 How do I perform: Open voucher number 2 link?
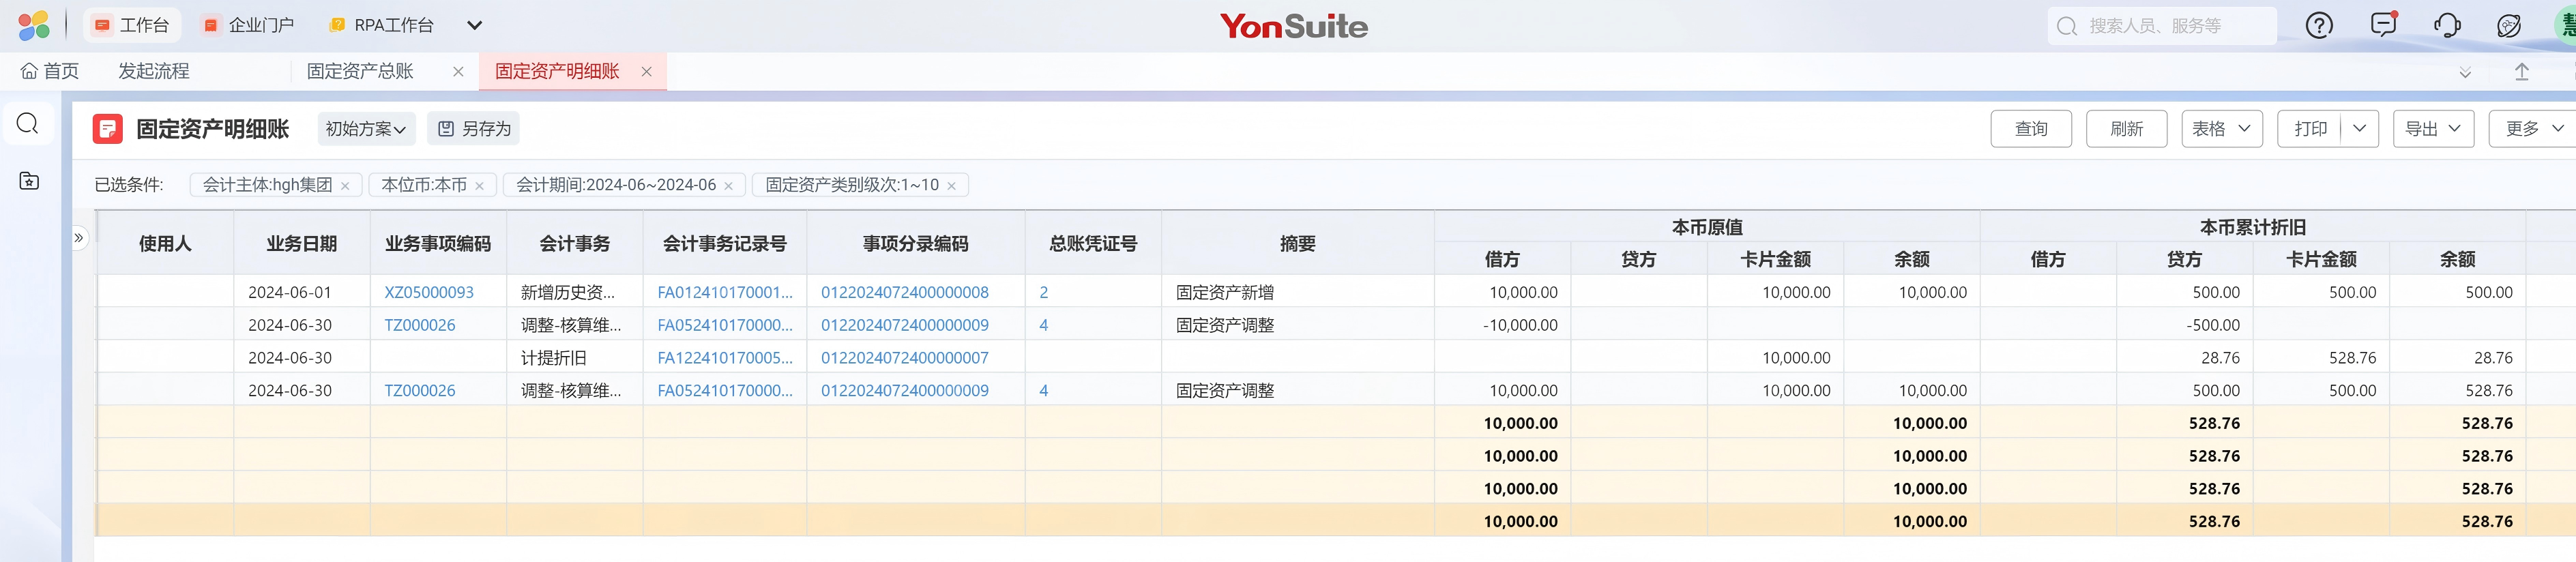pyautogui.click(x=1043, y=293)
